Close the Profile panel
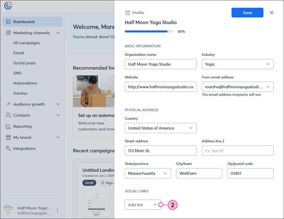Image resolution: width=284 pixels, height=219 pixels. tap(271, 13)
